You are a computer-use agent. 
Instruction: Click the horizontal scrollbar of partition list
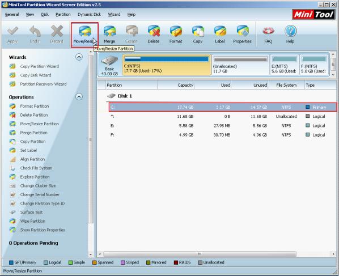(200, 254)
